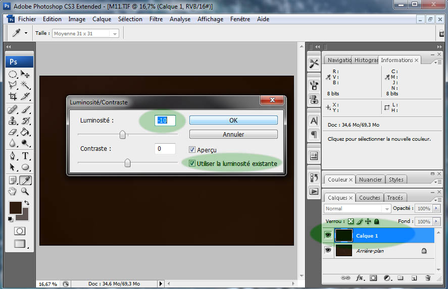The height and width of the screenshot is (289, 448).
Task: Collapse the toolbox to single column
Action: [x=9, y=46]
